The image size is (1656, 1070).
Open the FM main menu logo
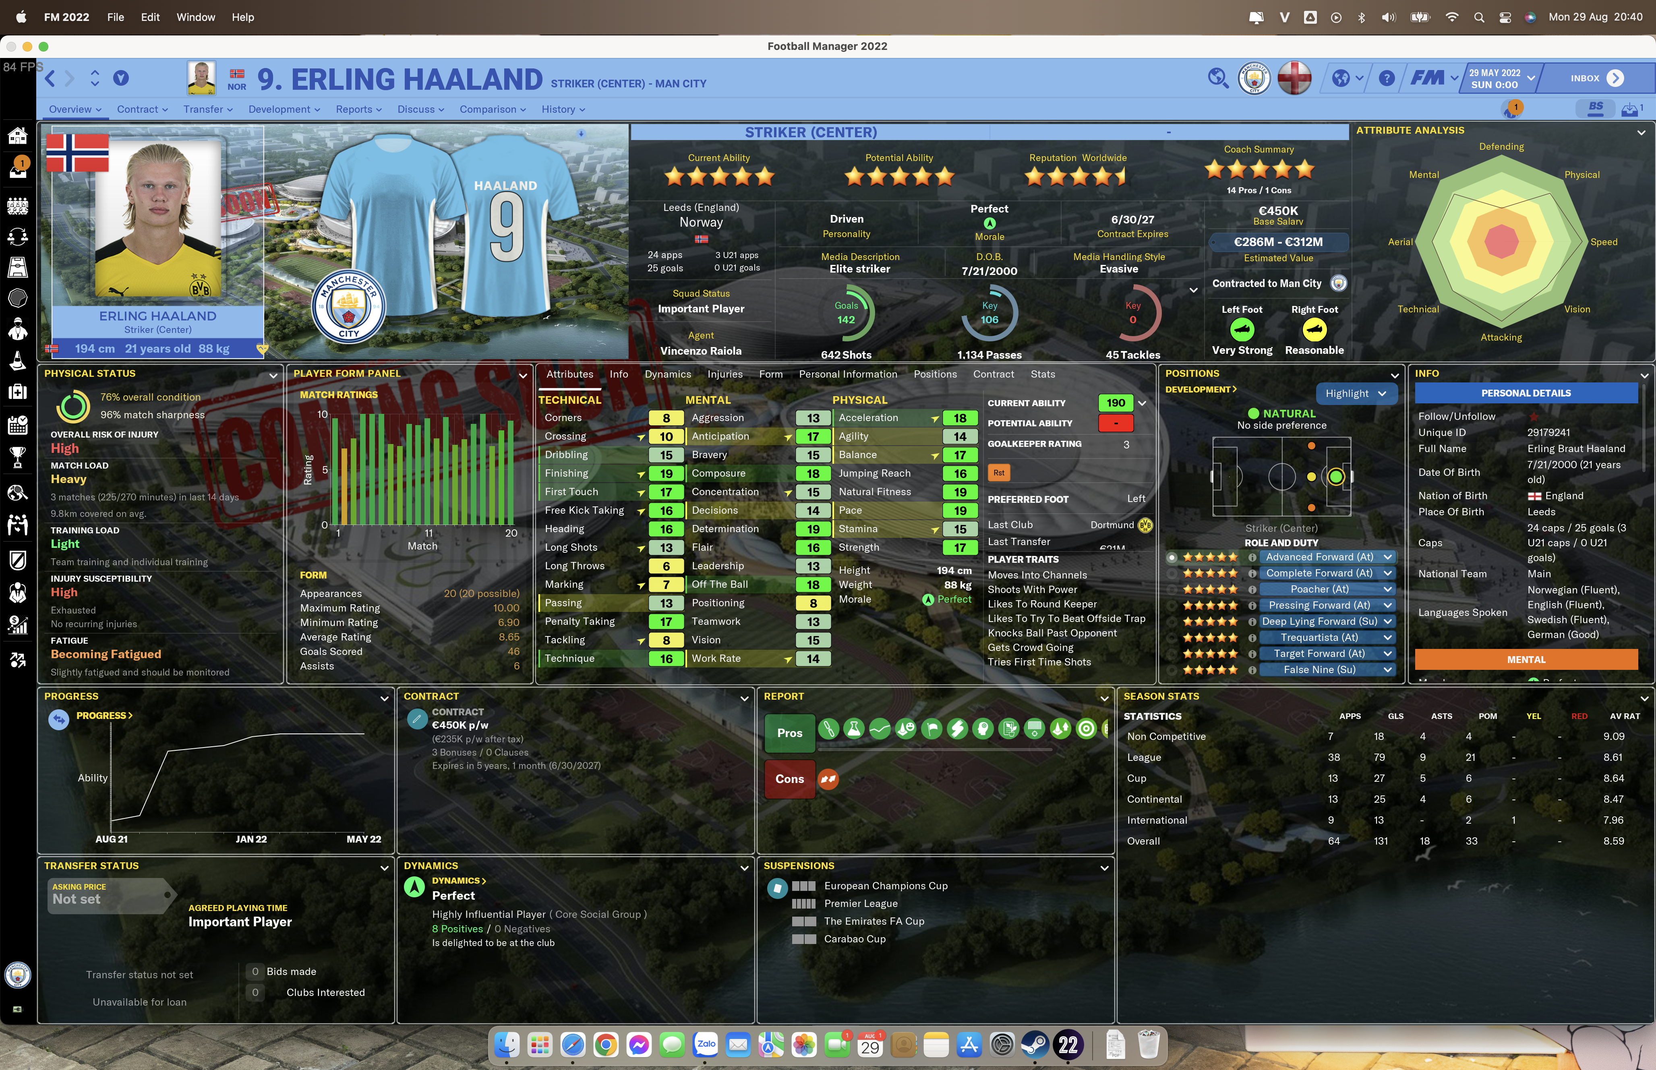(x=1428, y=78)
